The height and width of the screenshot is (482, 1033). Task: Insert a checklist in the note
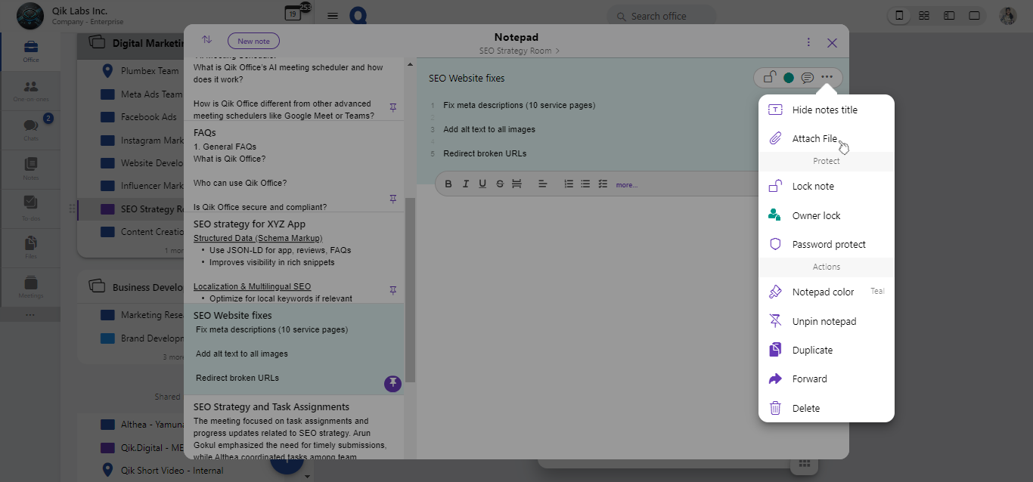tap(603, 184)
